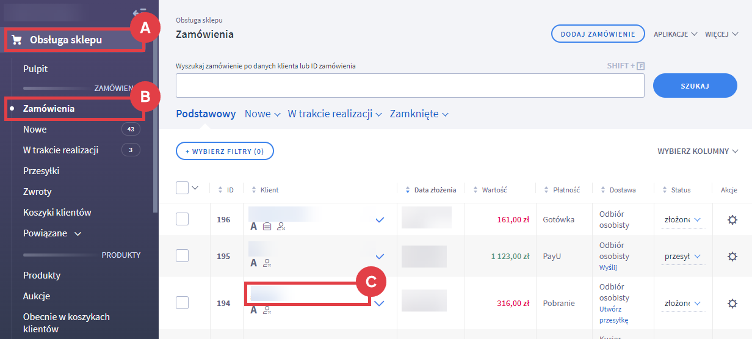Viewport: 752px width, 339px height.
Task: Click the sidebar vertical scrollbar
Action: pyautogui.click(x=156, y=122)
